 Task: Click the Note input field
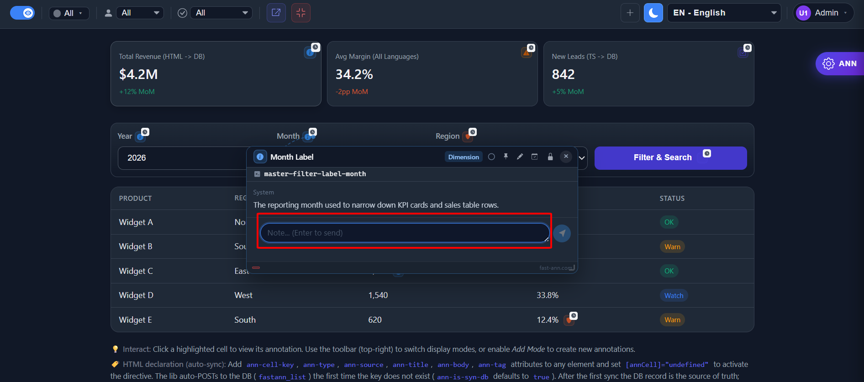tap(405, 233)
